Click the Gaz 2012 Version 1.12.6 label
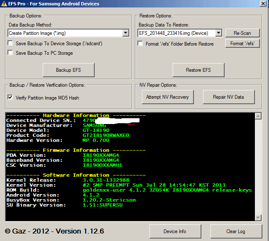This screenshot has width=269, height=241. pos(54,231)
